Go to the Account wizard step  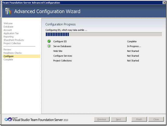point(8,30)
